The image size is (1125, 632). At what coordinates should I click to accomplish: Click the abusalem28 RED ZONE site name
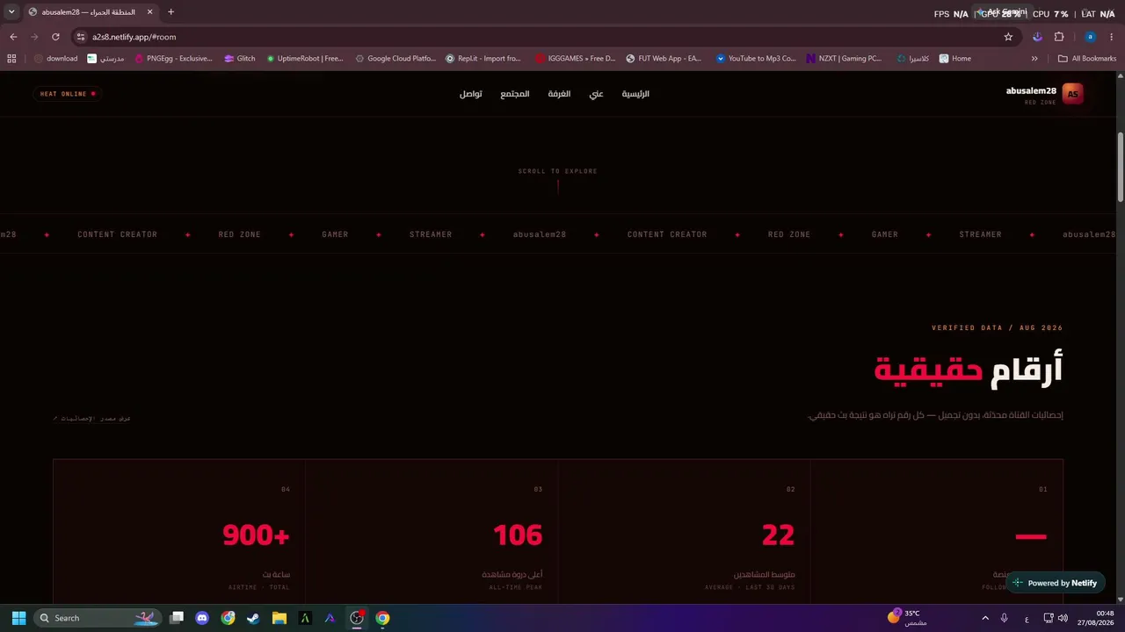click(x=1031, y=95)
